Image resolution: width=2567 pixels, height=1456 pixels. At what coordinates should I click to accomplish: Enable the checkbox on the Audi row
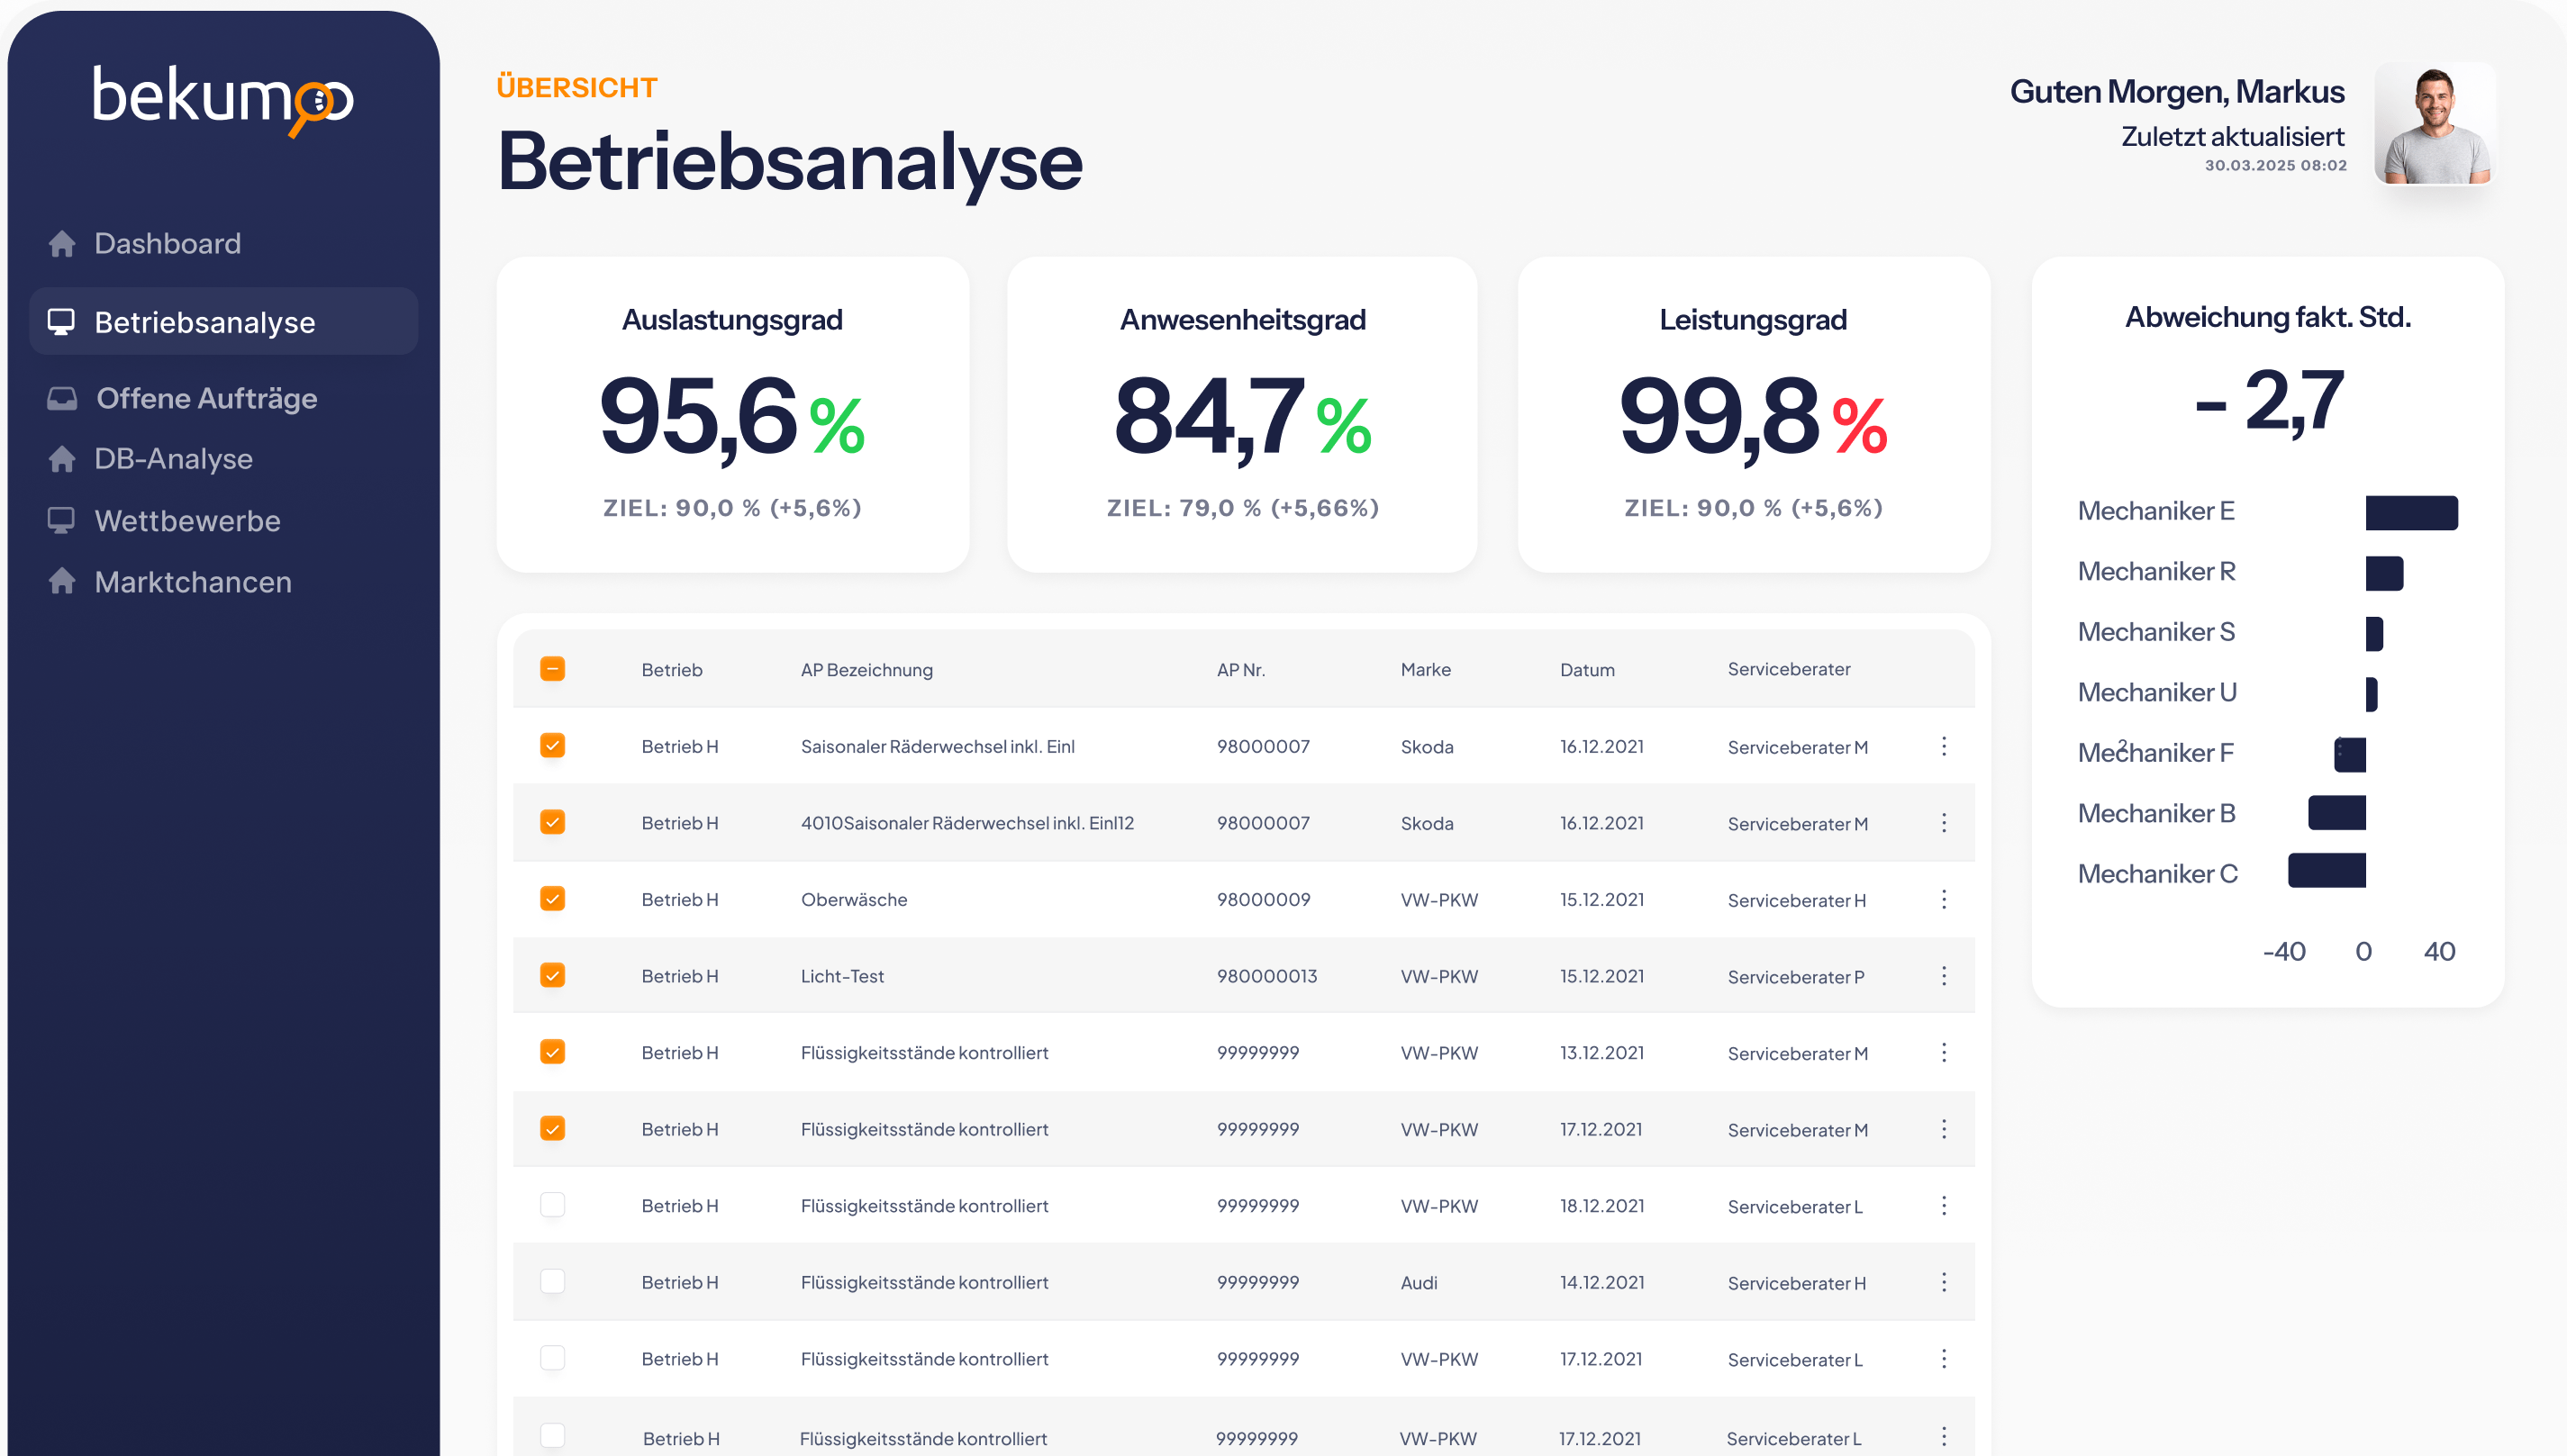pos(552,1282)
